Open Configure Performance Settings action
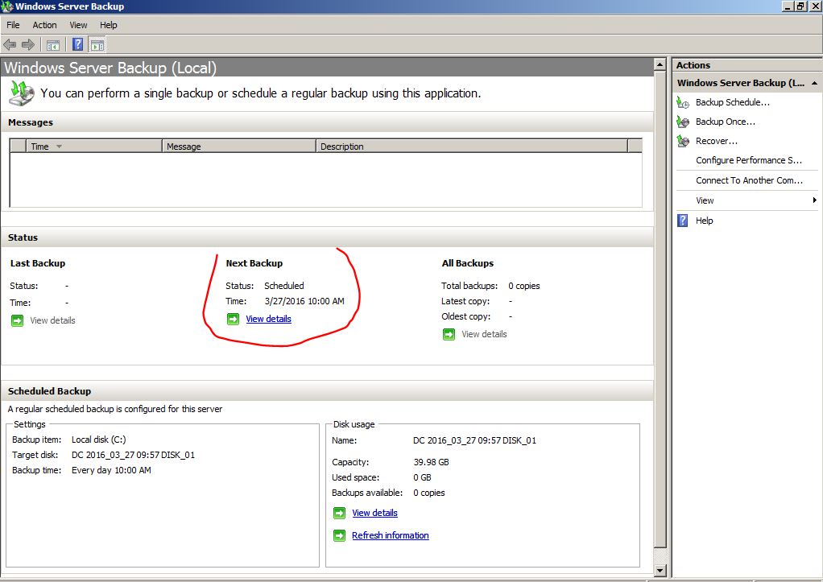This screenshot has width=823, height=582. [x=749, y=160]
